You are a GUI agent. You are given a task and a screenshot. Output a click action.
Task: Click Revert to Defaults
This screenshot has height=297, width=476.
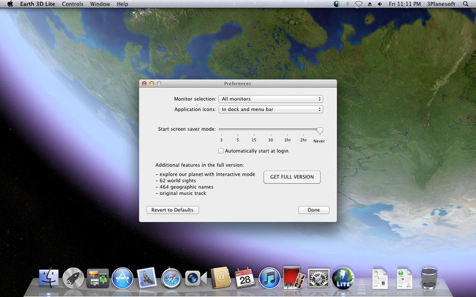[173, 210]
